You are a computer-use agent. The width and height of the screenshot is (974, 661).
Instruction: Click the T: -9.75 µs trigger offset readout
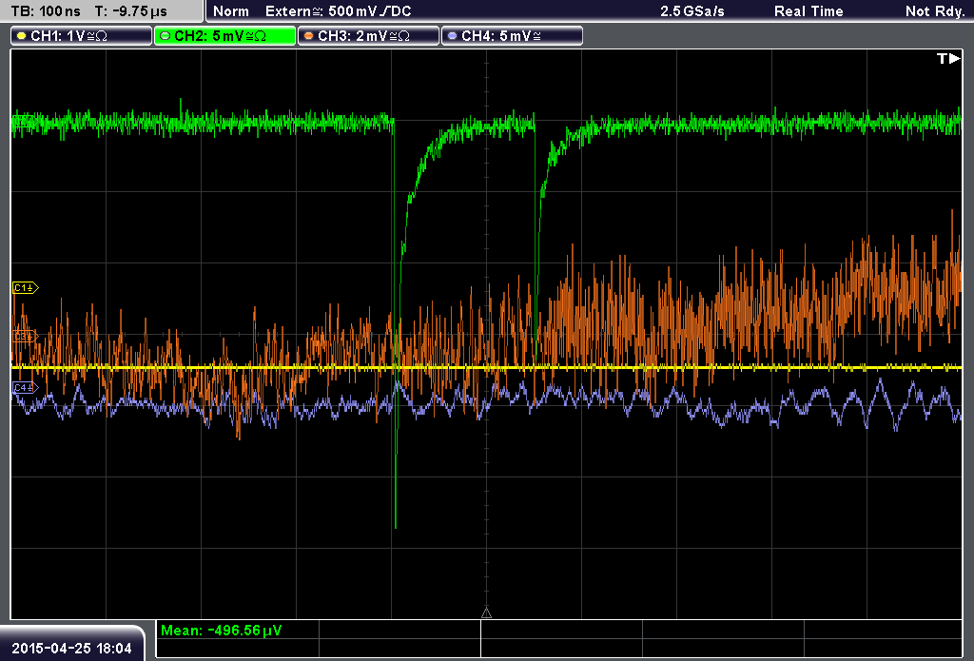(x=131, y=11)
